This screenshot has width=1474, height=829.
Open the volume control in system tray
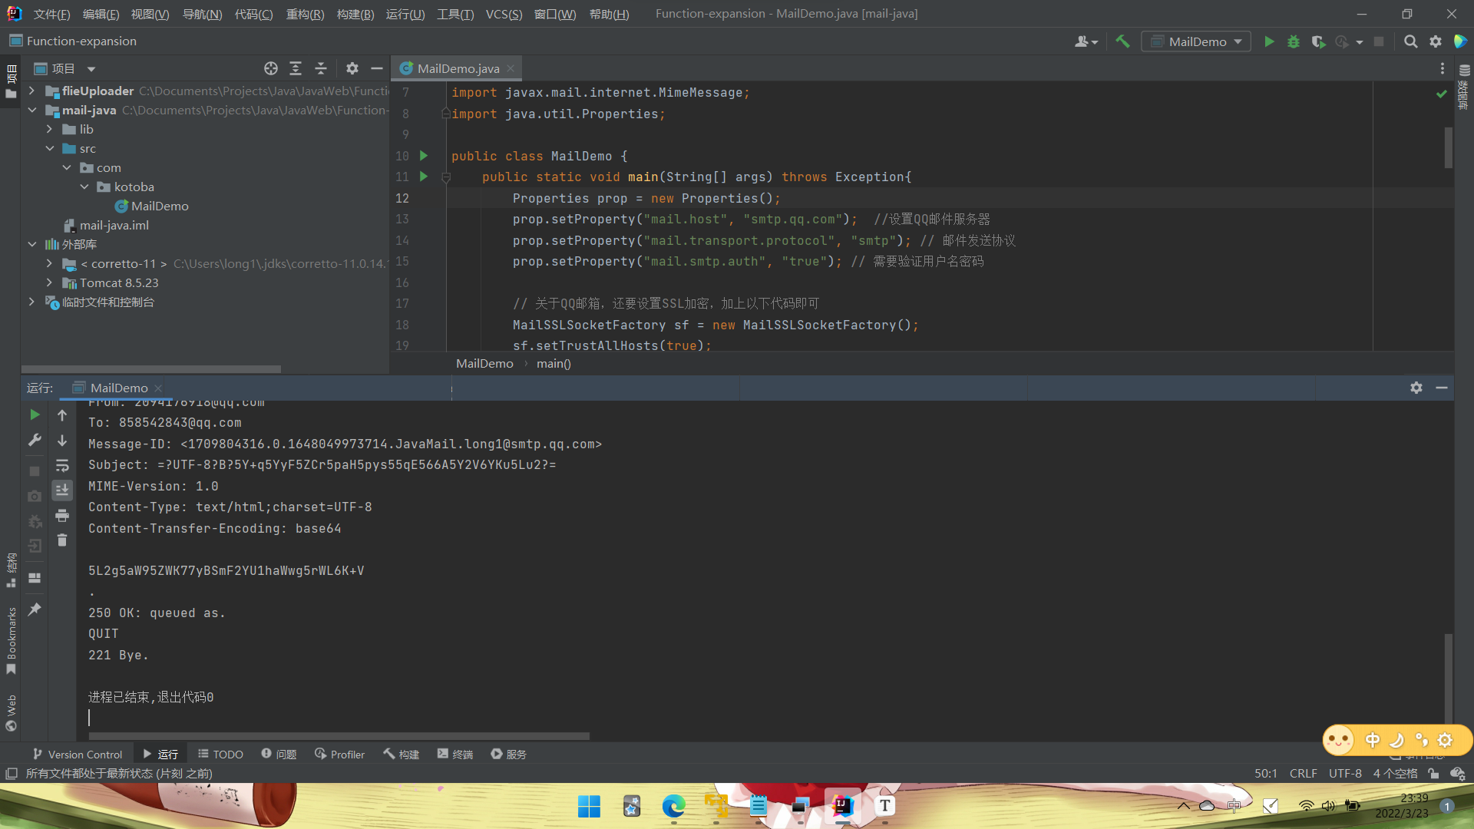tap(1330, 806)
